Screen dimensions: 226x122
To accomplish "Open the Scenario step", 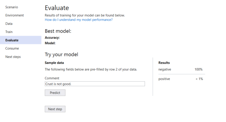I will (x=12, y=7).
